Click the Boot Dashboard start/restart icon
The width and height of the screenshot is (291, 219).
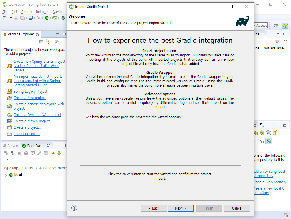[6, 153]
